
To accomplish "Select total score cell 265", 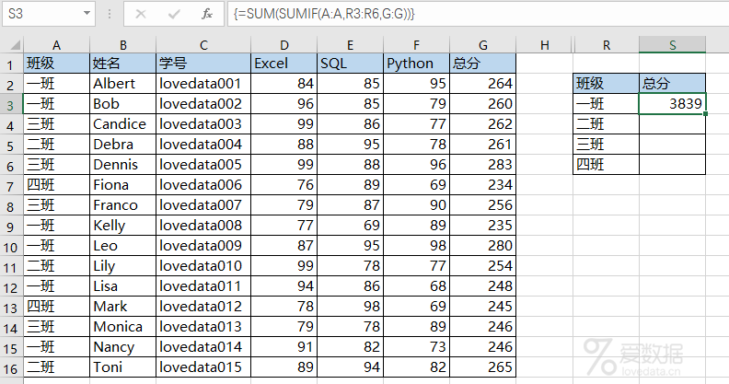I will click(x=483, y=367).
